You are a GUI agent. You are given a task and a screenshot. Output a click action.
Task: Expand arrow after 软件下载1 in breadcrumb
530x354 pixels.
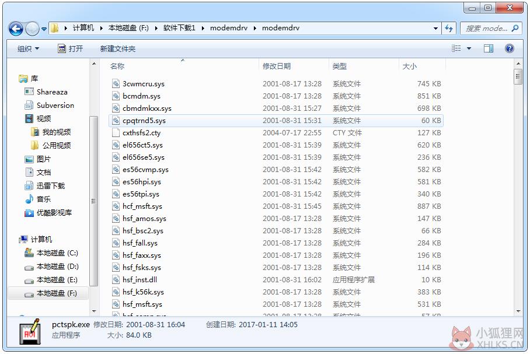pyautogui.click(x=203, y=28)
